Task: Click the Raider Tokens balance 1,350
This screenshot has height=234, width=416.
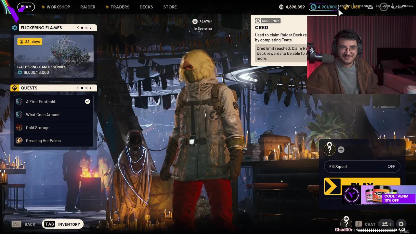Action: (x=352, y=7)
